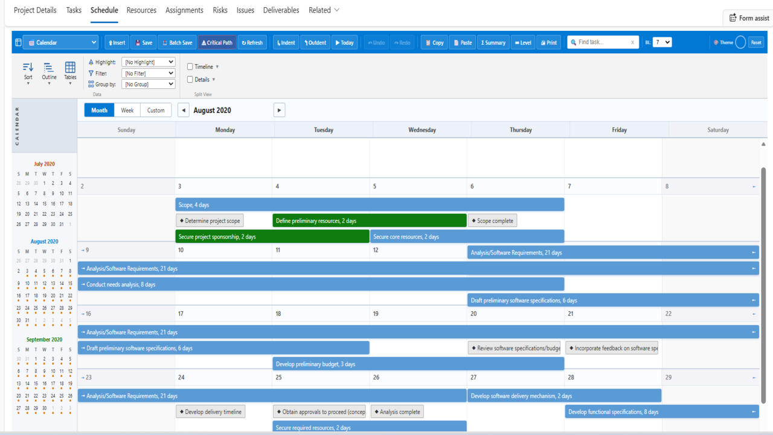Click the Save toolbar button

(x=144, y=43)
